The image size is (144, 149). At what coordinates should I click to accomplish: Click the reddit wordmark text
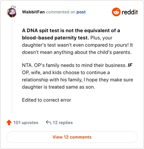point(130,12)
